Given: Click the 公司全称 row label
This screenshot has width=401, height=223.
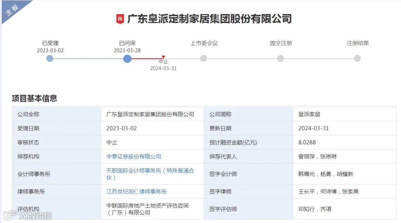Looking at the screenshot, I should [56, 114].
